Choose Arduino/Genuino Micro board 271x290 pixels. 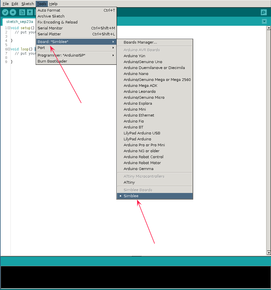coord(155,97)
